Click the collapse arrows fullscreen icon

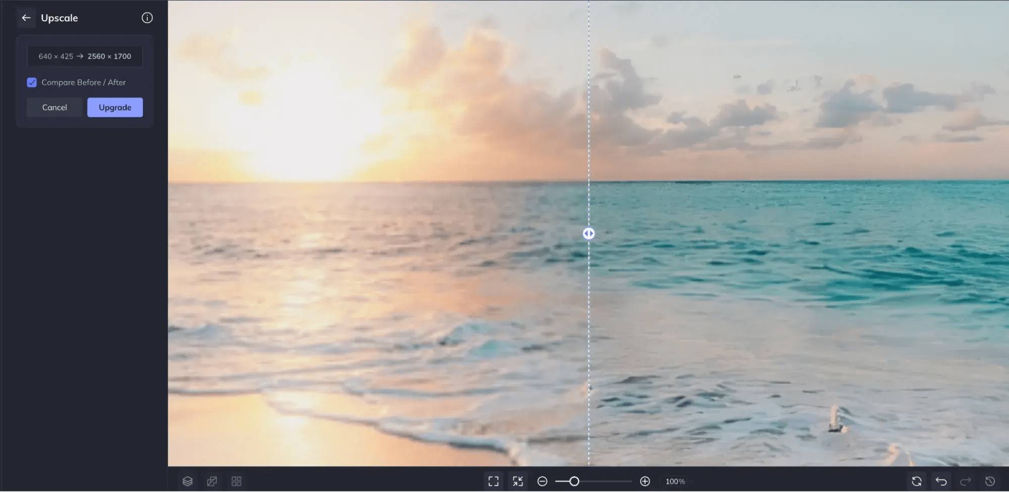click(x=518, y=481)
